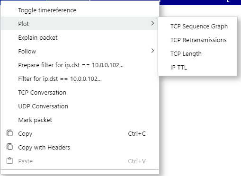Click the icon next to Copy with Headers
The width and height of the screenshot is (241, 176).
tap(9, 147)
